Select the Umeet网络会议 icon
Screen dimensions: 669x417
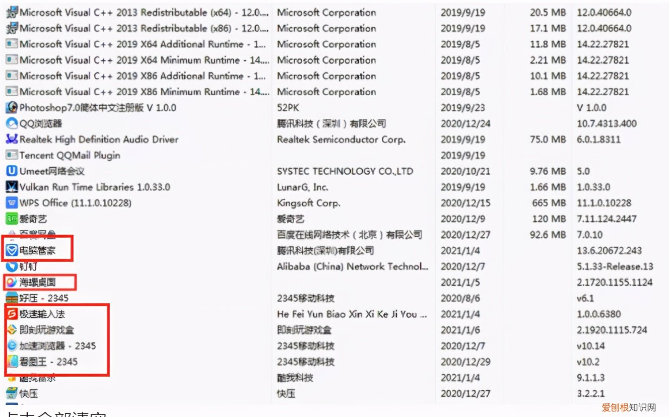[11, 171]
